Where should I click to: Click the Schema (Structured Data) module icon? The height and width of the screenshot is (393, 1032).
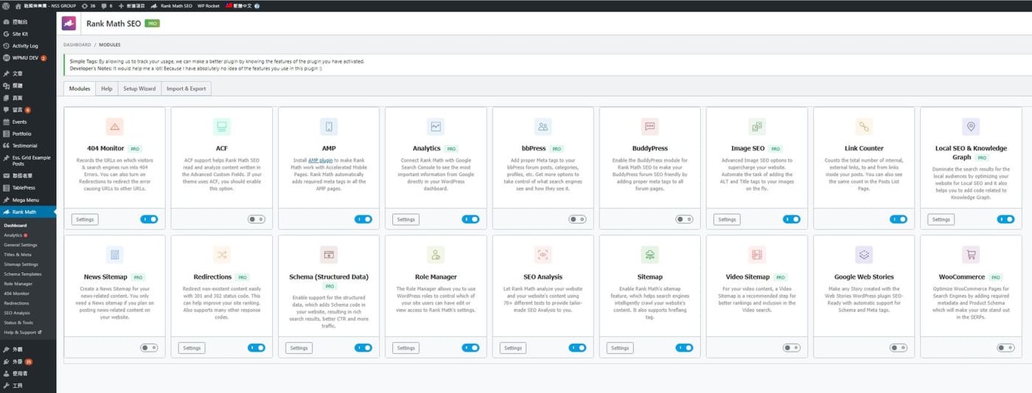click(x=329, y=255)
